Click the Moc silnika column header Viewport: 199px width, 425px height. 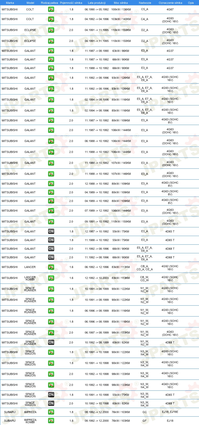(121, 3)
